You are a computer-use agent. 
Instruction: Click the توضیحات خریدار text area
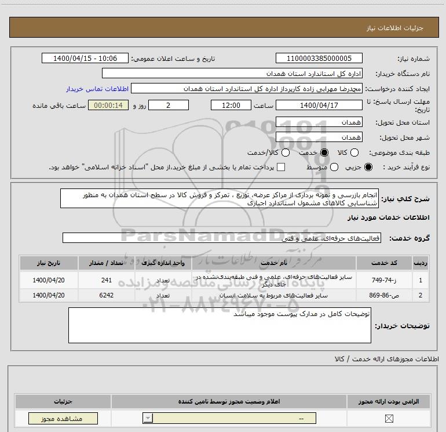pyautogui.click(x=220, y=325)
